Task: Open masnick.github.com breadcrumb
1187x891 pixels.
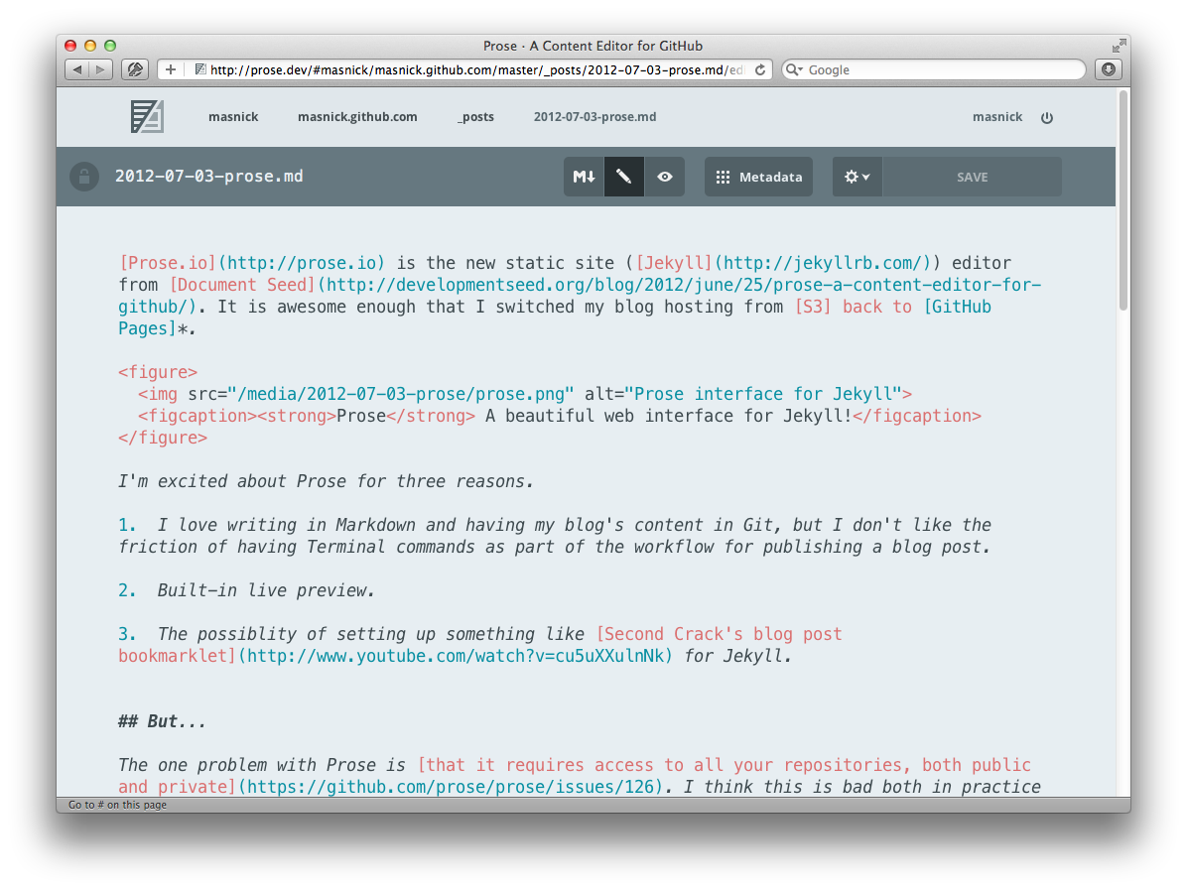Action: point(357,116)
